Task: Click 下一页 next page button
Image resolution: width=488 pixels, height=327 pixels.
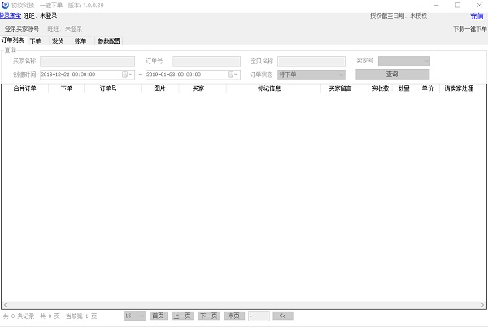Action: coord(209,316)
